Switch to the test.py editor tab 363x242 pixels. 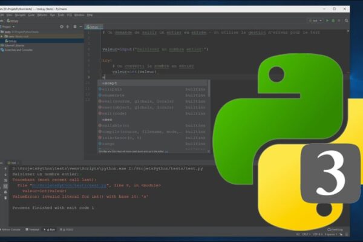[x=94, y=27]
